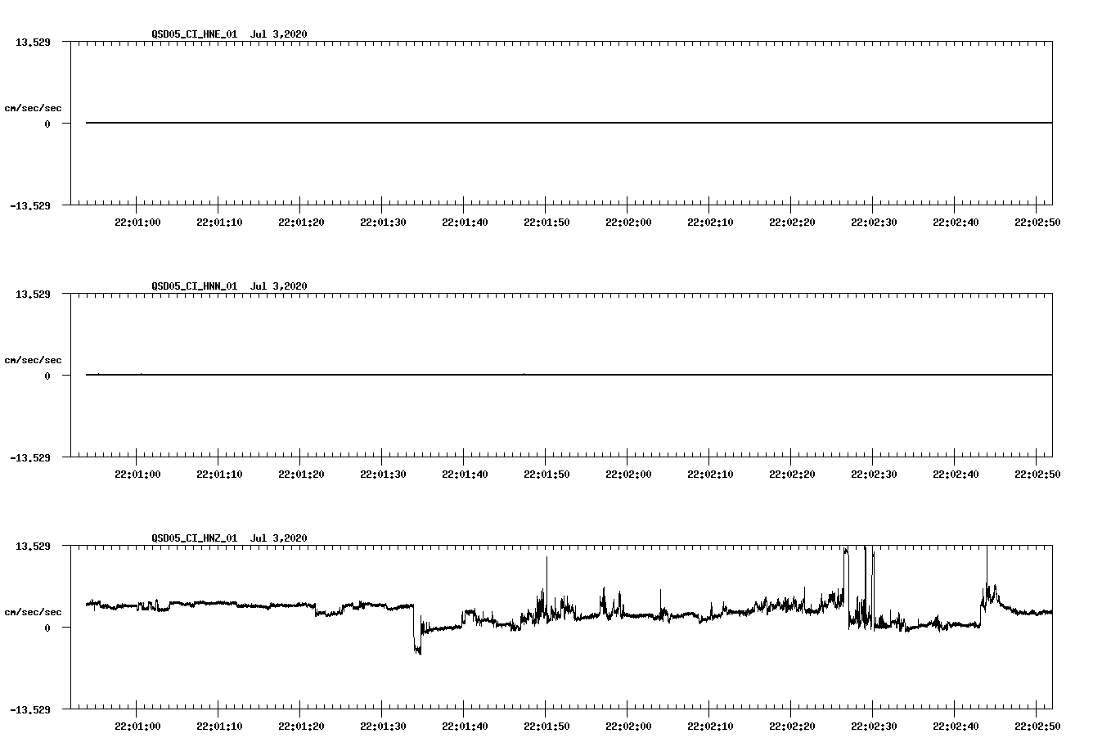
Task: Click the 22:01:00 time label under HNE plot
Action: 137,223
